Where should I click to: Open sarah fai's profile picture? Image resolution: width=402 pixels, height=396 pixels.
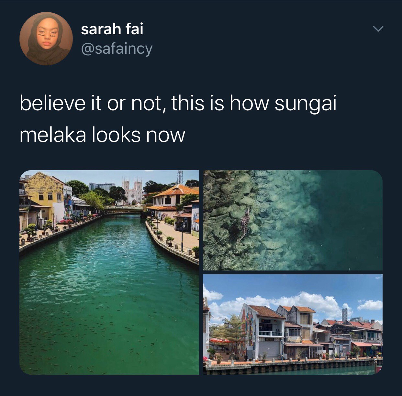[x=46, y=39]
